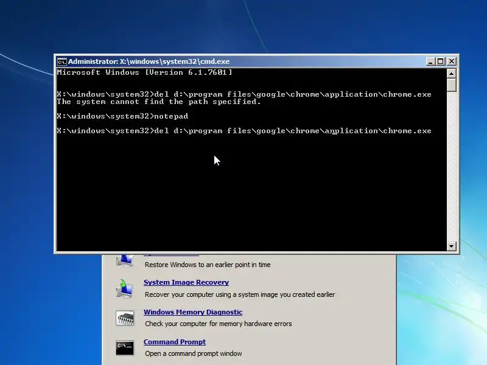The width and height of the screenshot is (487, 365).
Task: Click the last del chrome.exe command line
Action: (244, 131)
